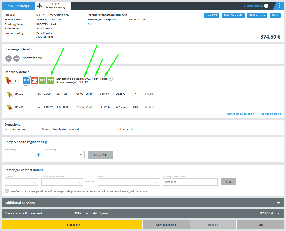286x231 pixels.
Task: Click the red 0PC baggage icon
Action: 34,80
